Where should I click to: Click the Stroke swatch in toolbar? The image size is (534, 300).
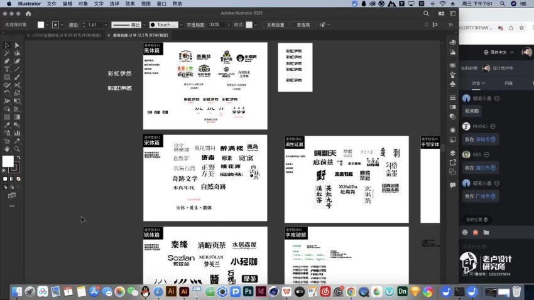click(15, 168)
